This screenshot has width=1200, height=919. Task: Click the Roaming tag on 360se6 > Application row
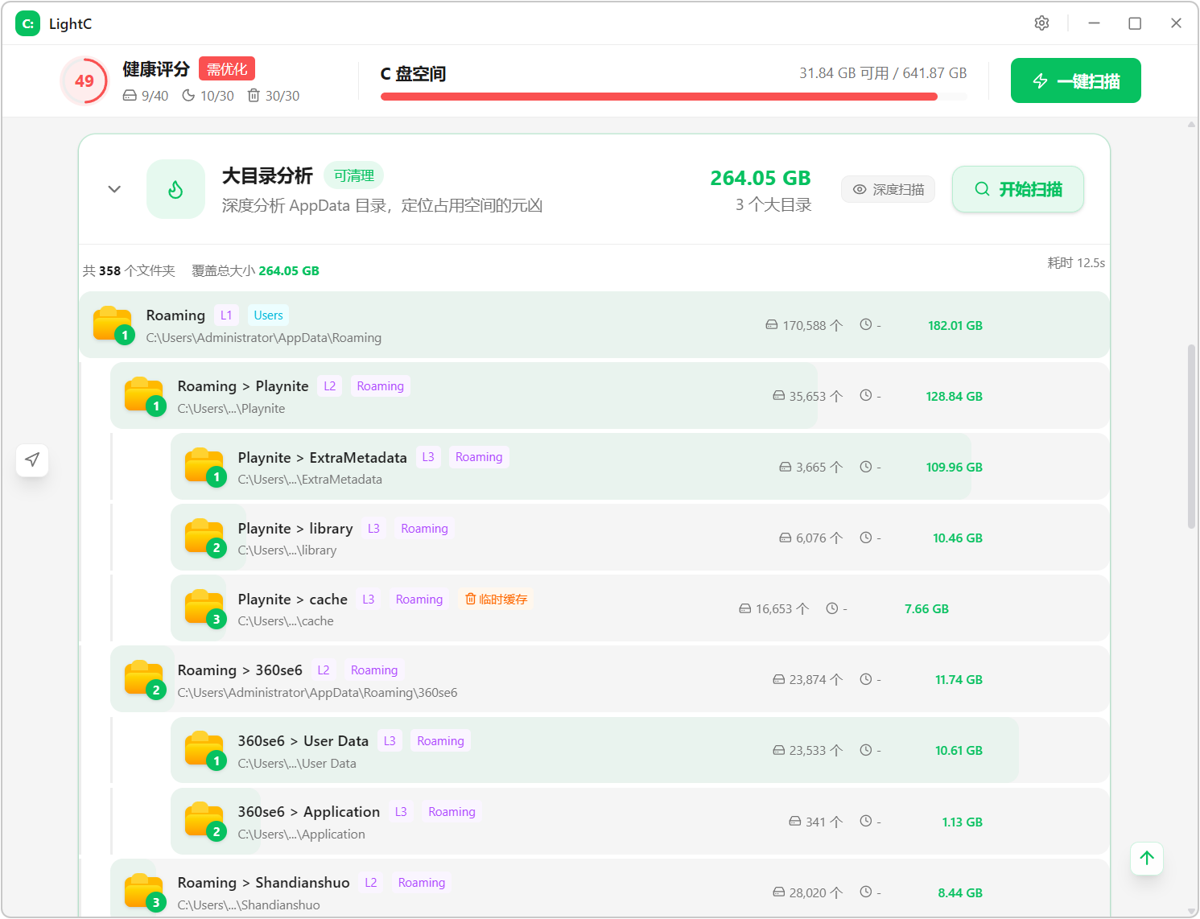[x=452, y=812]
